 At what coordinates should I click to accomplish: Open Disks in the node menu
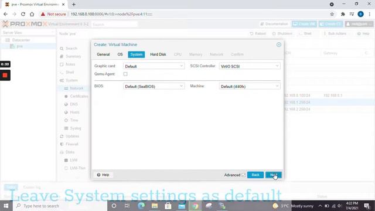point(70,152)
